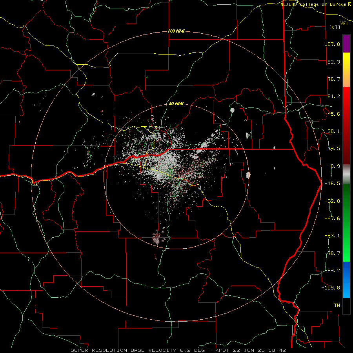The height and width of the screenshot is (353, 353).
Task: Click the -0.9 velocity scale value
Action: click(x=334, y=166)
